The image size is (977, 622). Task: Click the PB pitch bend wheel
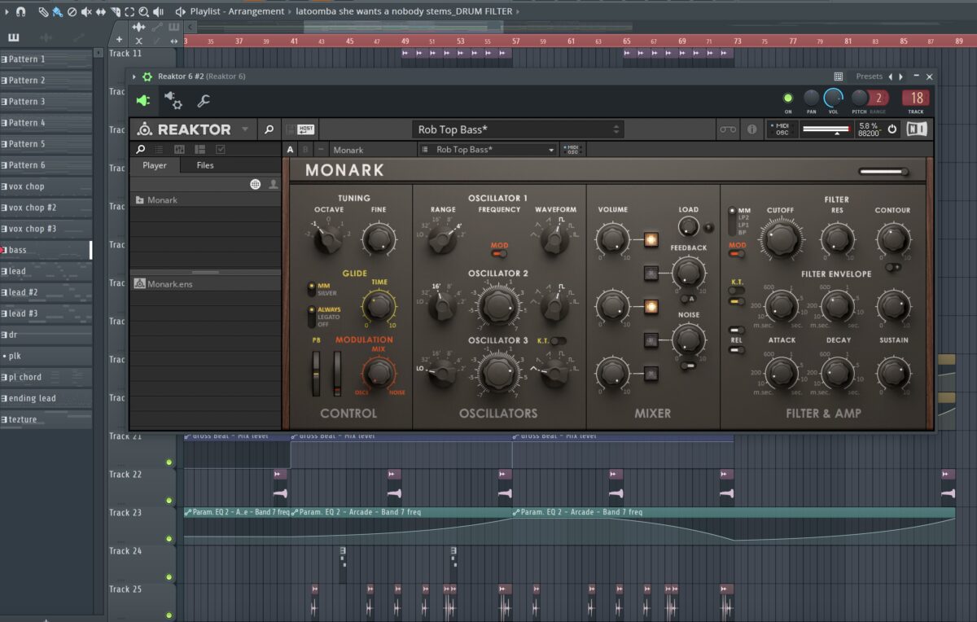(x=316, y=373)
